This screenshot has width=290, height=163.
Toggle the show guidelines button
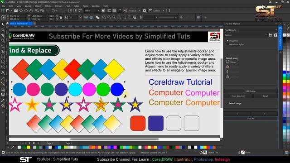[119, 10]
